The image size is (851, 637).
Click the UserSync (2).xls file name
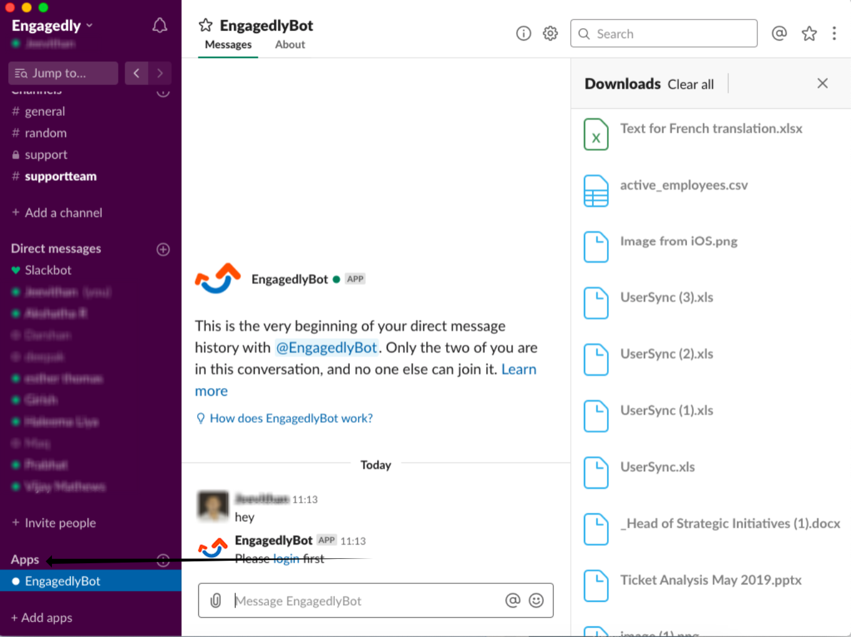(666, 354)
